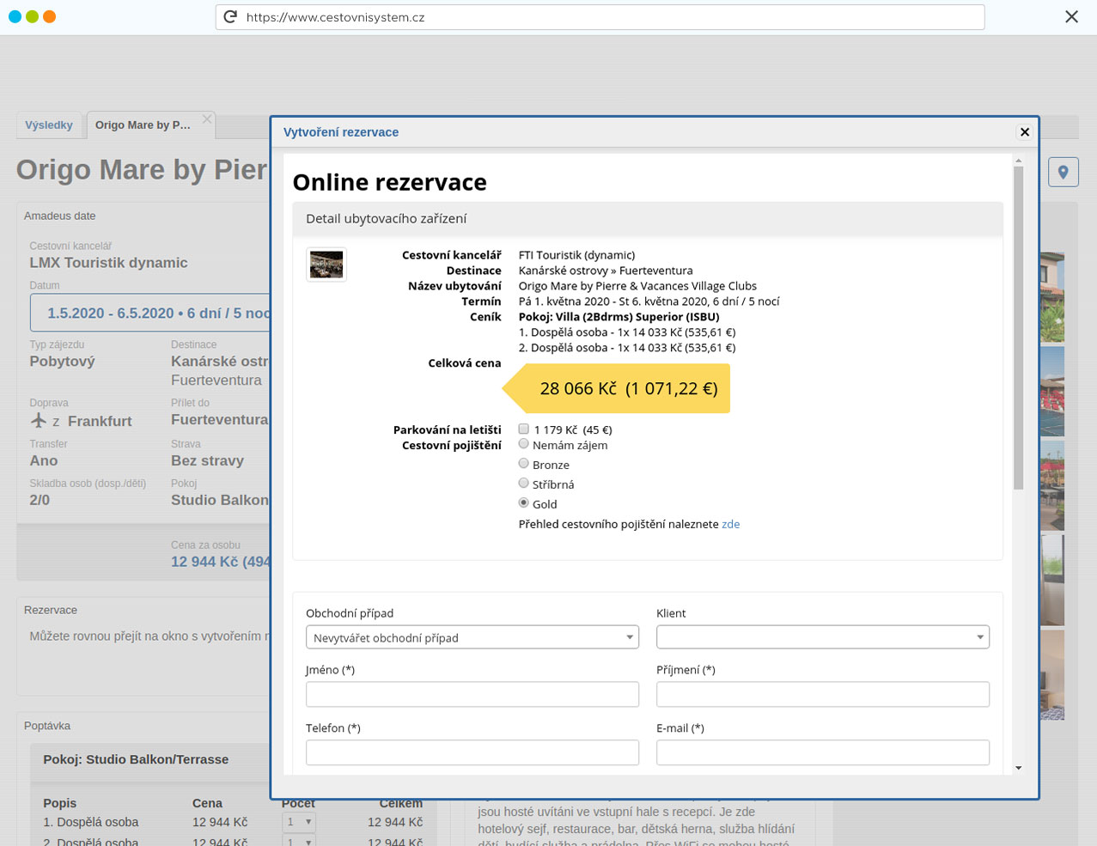Open the hotel thumbnail image in reservation
This screenshot has height=846, width=1097.
pos(326,265)
